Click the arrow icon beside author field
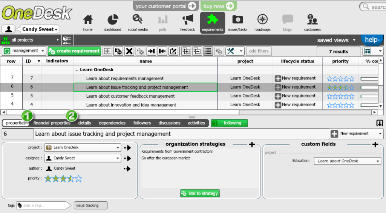 pos(127,169)
